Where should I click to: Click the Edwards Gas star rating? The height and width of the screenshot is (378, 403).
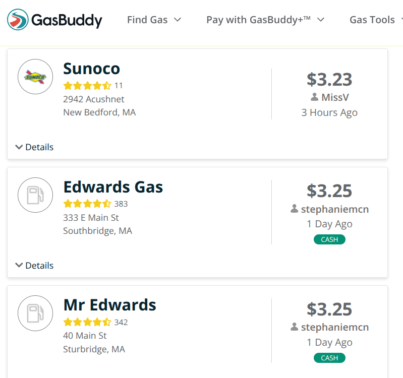tap(87, 204)
